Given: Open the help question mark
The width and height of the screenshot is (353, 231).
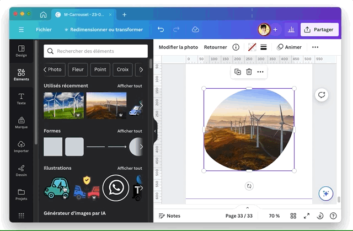Looking at the screenshot, I should coord(333,216).
